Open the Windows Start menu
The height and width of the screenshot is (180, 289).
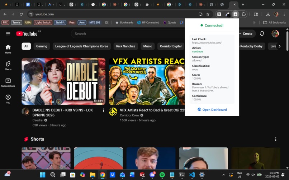pos(43,175)
